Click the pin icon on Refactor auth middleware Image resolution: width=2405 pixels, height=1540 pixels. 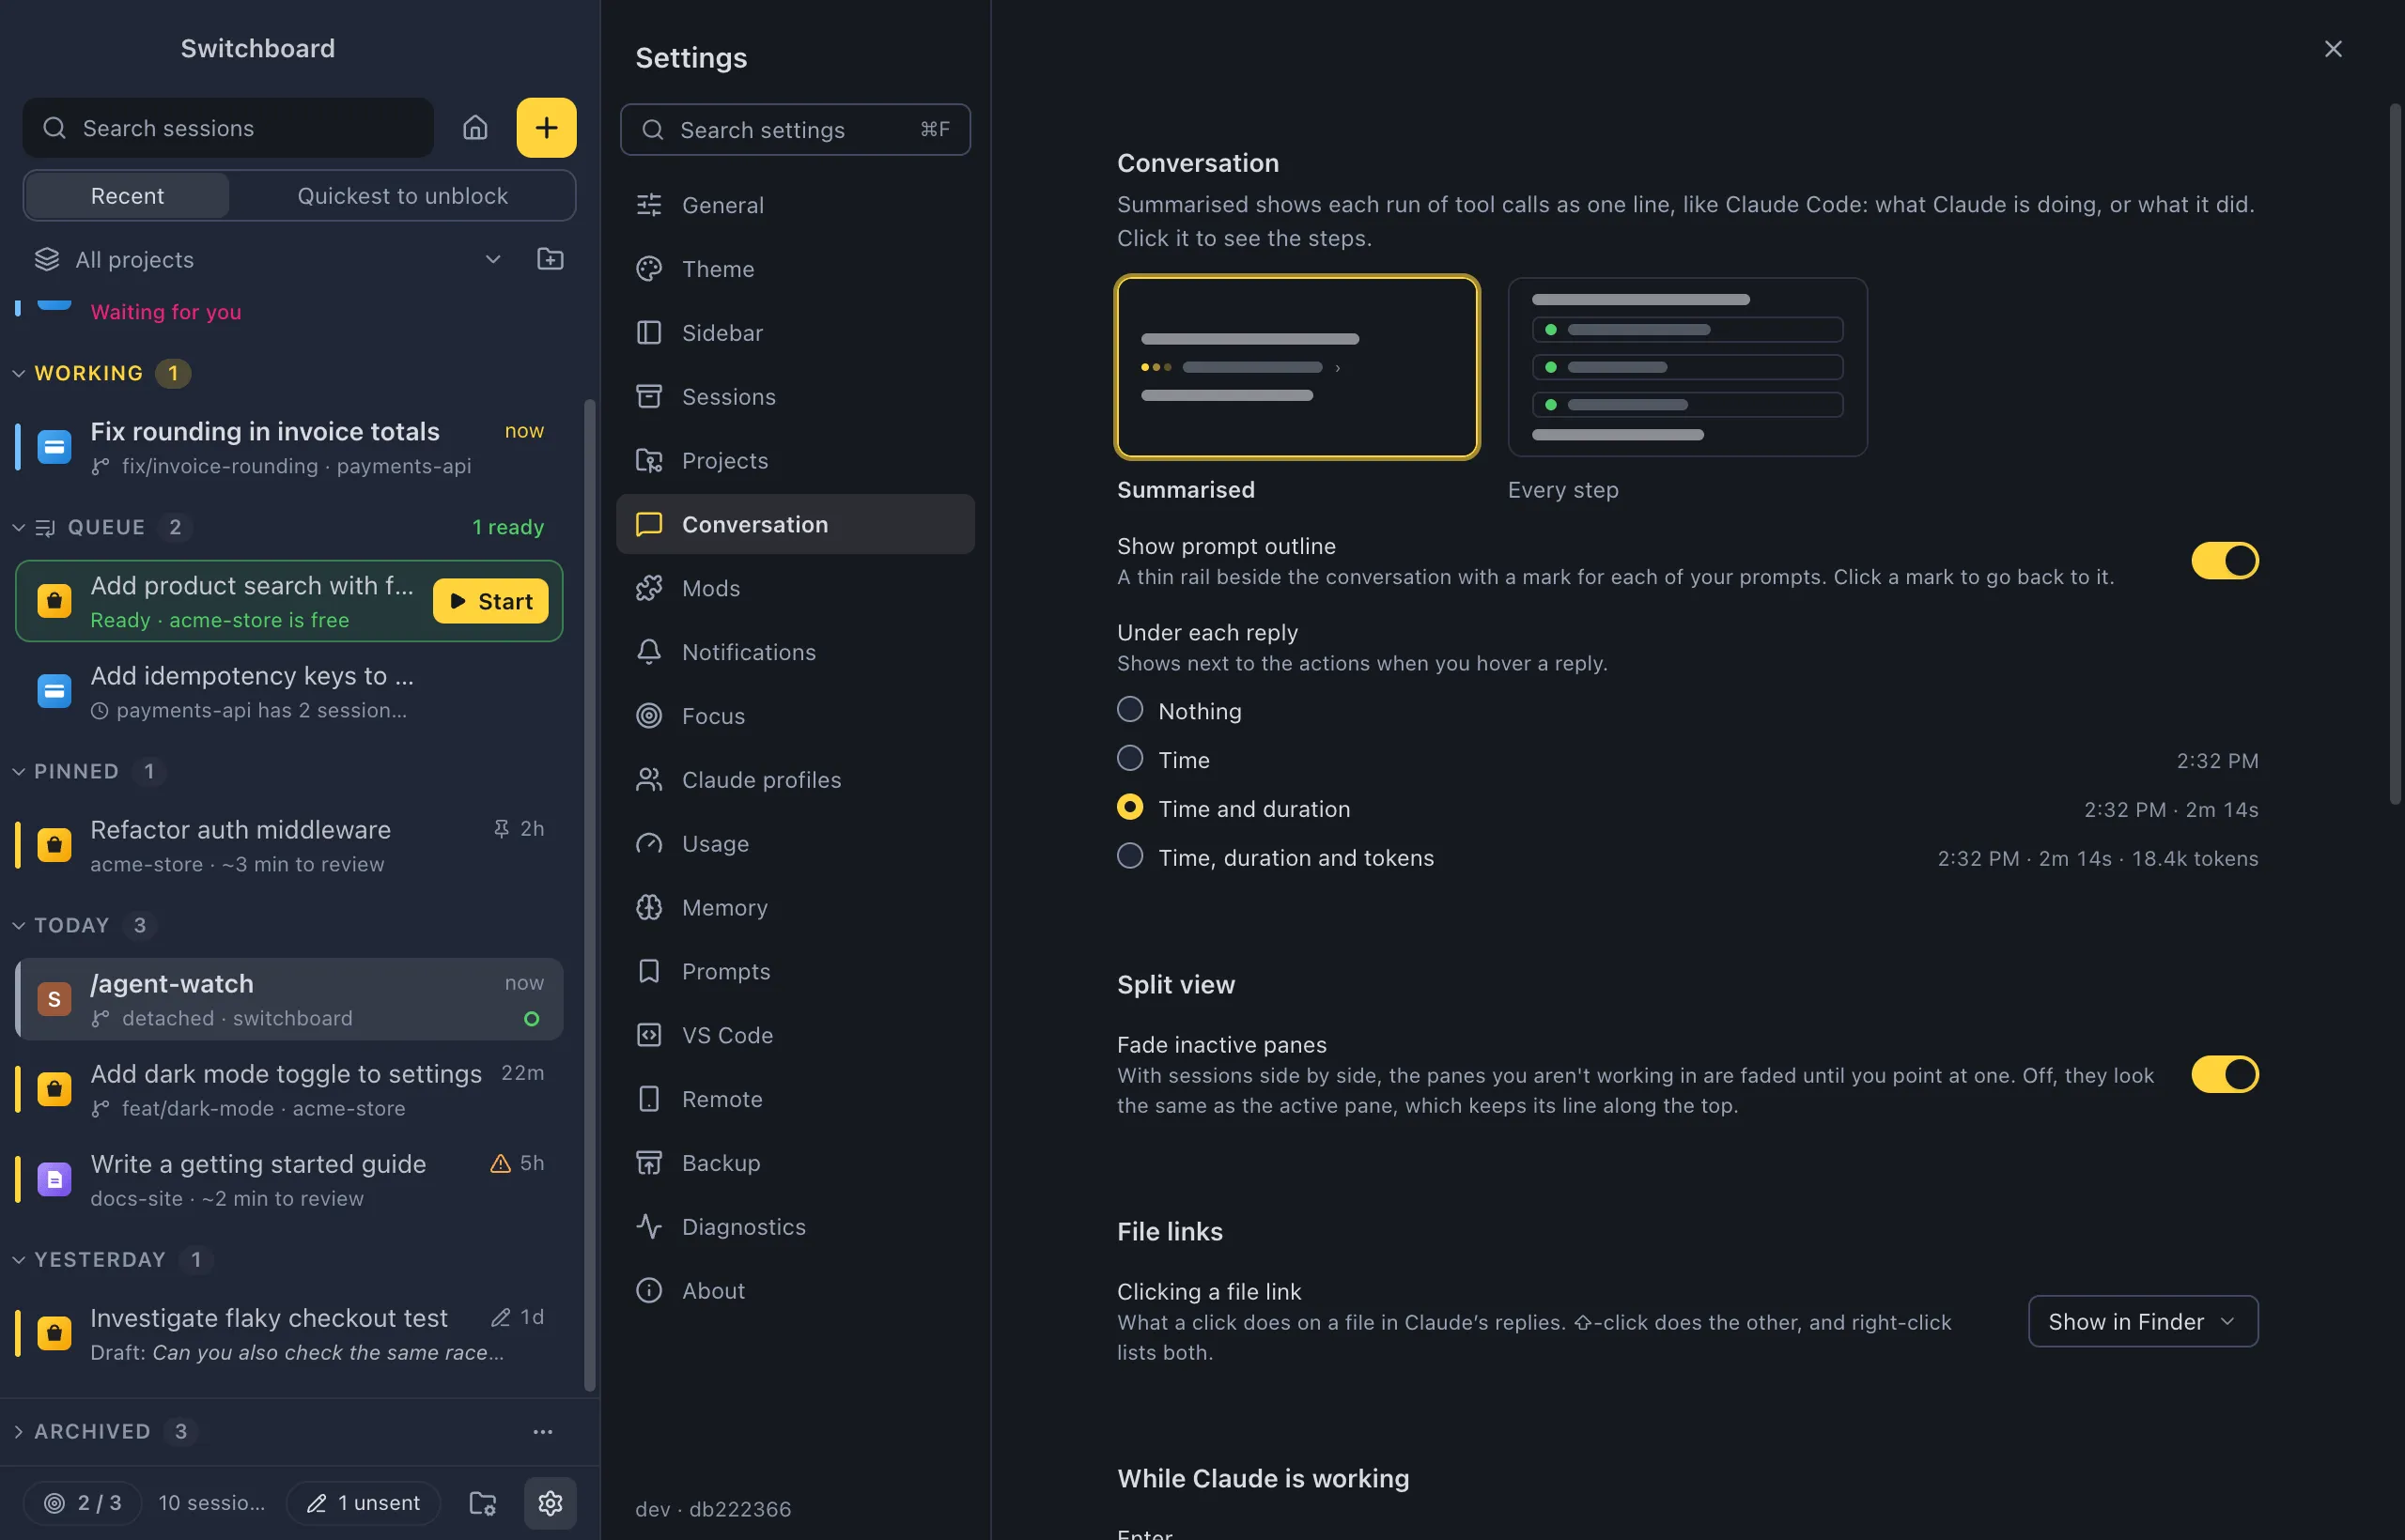pos(502,828)
